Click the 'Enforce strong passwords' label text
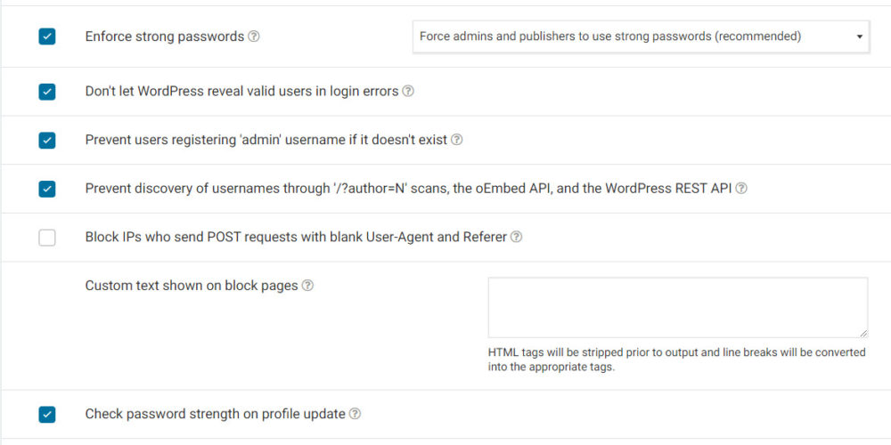891x445 pixels. click(164, 36)
